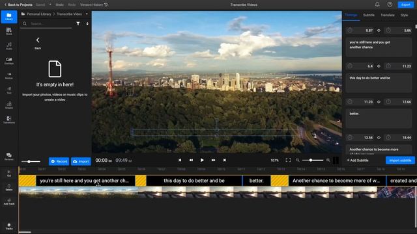Click link icon between 6.4 and 11.23
Viewport: 417px width, 234px height.
pos(379,66)
